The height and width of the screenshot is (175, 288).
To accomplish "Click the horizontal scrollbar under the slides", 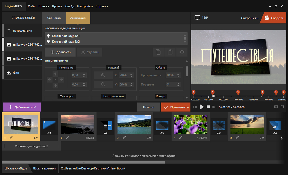I will point(83,162).
